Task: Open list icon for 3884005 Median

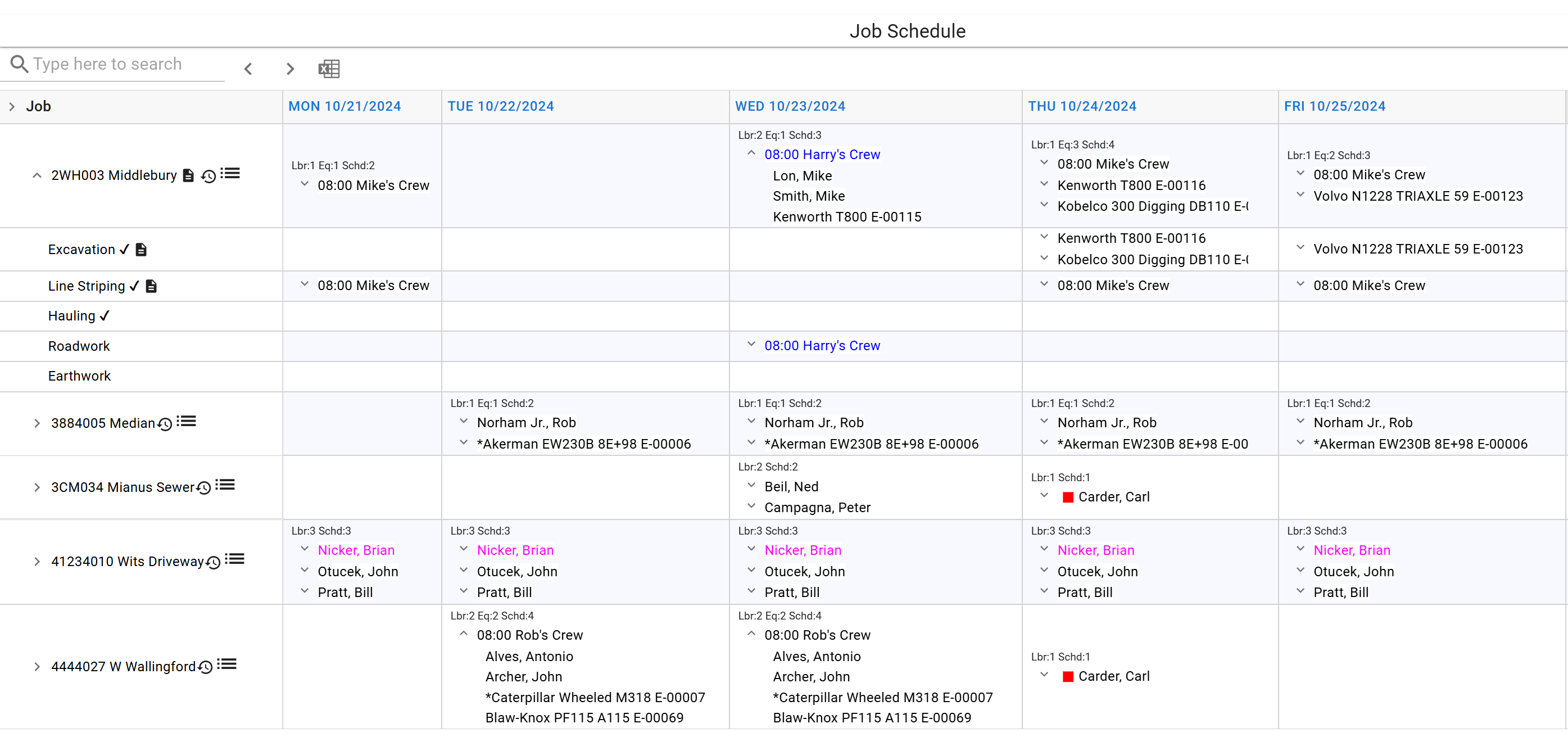Action: (x=186, y=421)
